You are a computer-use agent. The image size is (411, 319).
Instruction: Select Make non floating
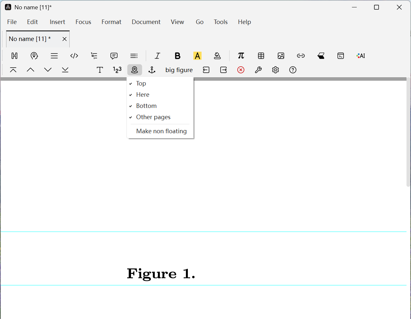pos(161,131)
